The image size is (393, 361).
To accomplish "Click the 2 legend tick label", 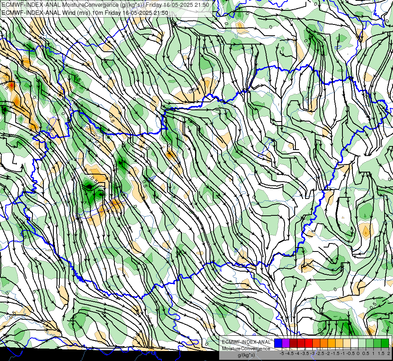I will click(x=389, y=353).
